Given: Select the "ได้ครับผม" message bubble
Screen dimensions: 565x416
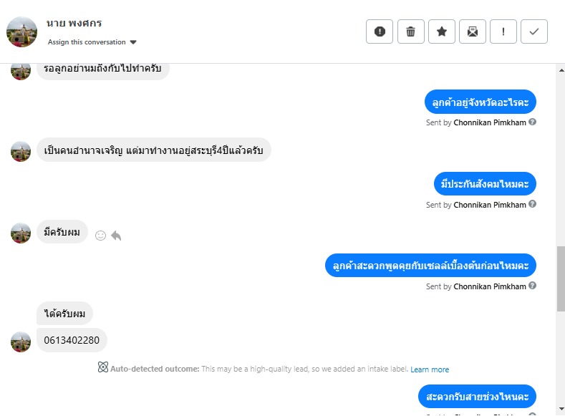Looking at the screenshot, I should (64, 313).
